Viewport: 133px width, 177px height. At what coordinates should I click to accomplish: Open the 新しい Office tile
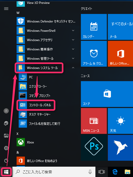pyautogui.click(x=120, y=54)
